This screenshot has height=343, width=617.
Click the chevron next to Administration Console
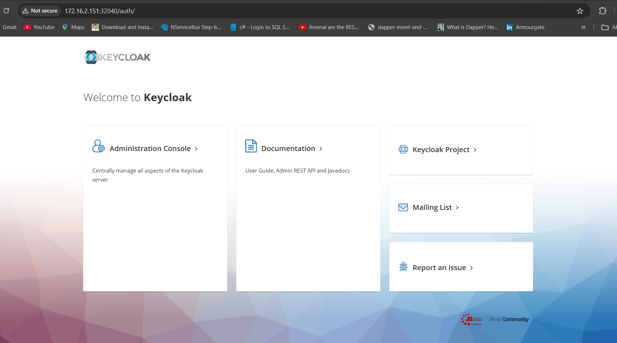[x=196, y=149]
